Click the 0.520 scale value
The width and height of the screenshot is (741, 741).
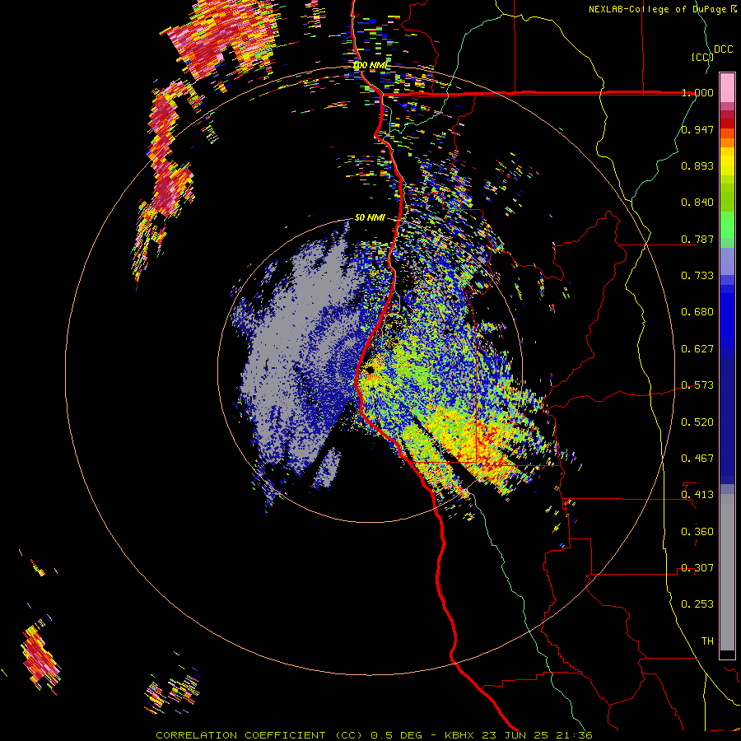coord(697,422)
